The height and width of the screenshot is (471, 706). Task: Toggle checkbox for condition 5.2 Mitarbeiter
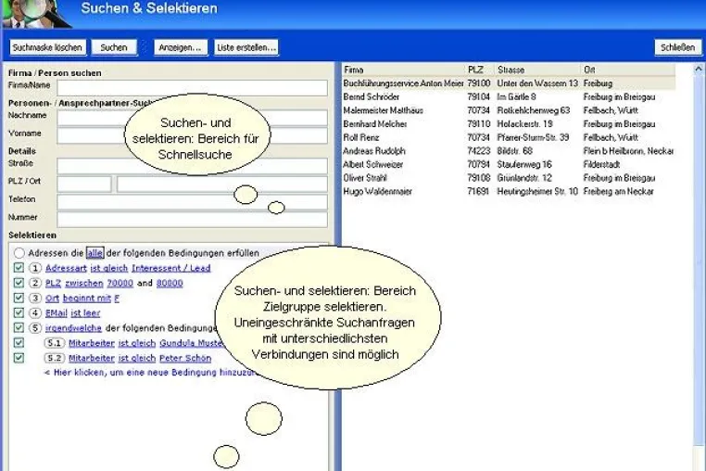click(19, 358)
